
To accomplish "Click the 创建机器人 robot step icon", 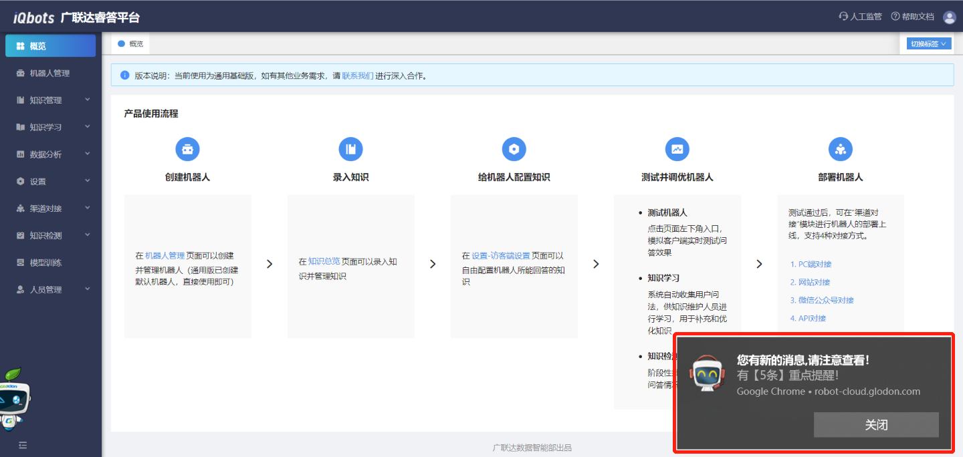I will [x=187, y=149].
